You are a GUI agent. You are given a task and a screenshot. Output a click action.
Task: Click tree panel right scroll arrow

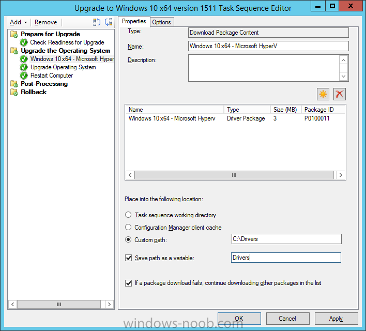click(x=109, y=305)
